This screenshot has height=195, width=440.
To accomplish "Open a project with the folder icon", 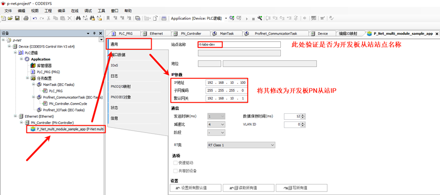I will [10, 18].
